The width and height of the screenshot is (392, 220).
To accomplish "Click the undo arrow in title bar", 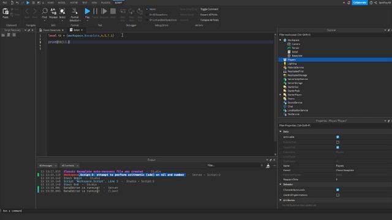I will [17, 2].
